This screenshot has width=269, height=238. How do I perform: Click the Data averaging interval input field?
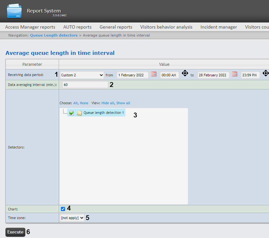coord(85,85)
